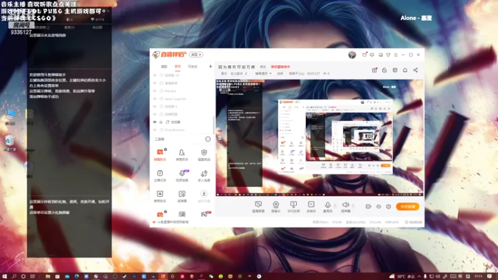Select the Apex Legends source row
Image resolution: width=498 pixels, height=280 pixels.
click(x=182, y=99)
